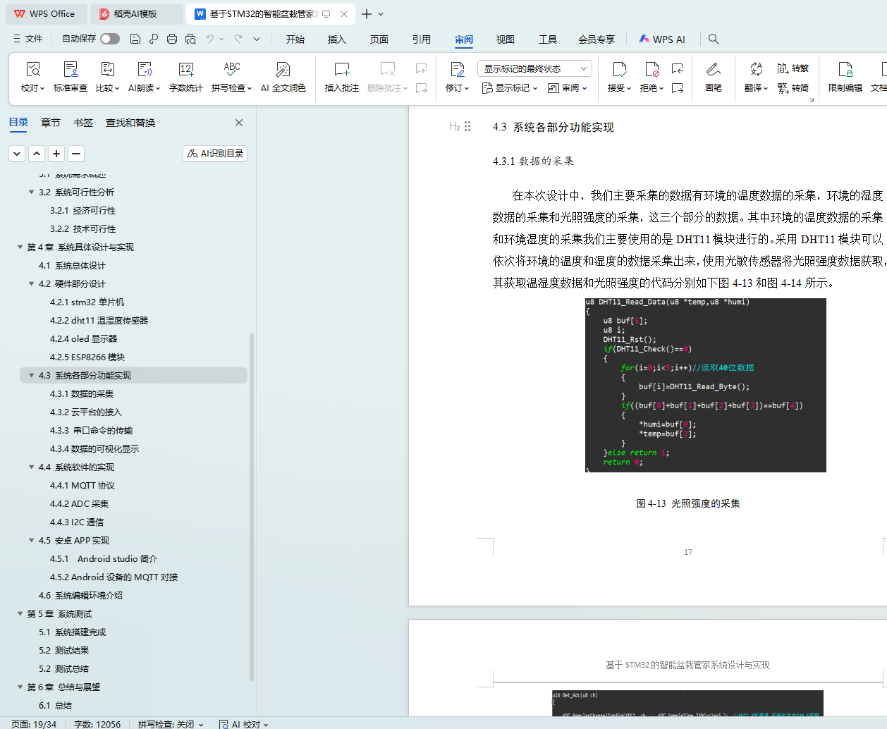Toggle the 自动保存 autosave switch

(x=109, y=39)
